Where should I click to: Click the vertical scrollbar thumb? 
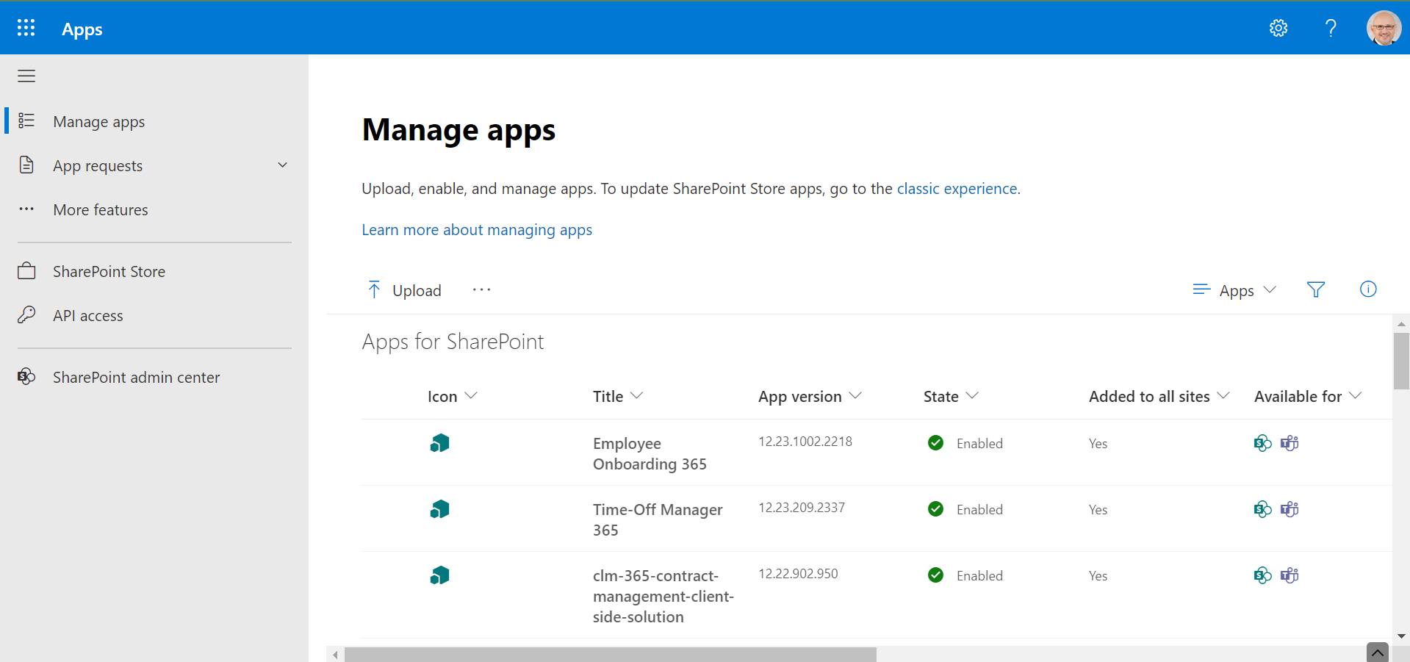(1401, 361)
